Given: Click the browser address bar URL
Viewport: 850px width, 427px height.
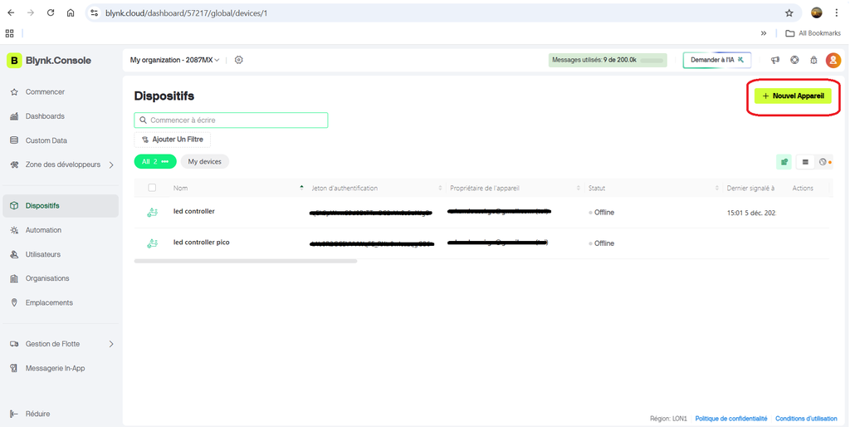Looking at the screenshot, I should (187, 13).
